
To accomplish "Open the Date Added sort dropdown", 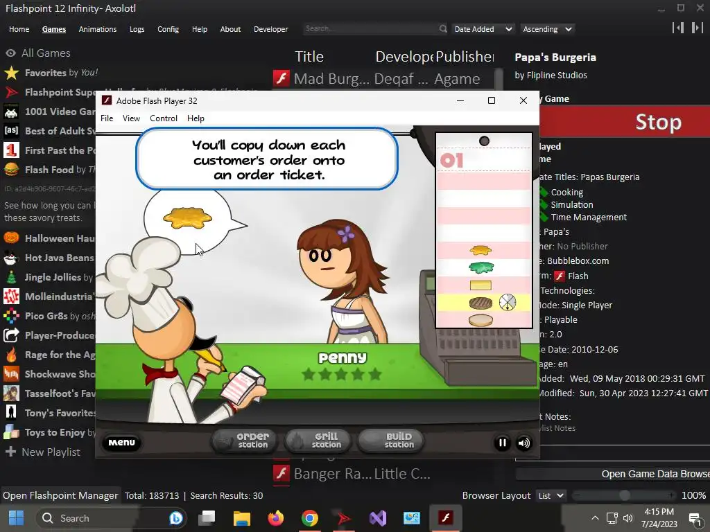I will [x=483, y=29].
